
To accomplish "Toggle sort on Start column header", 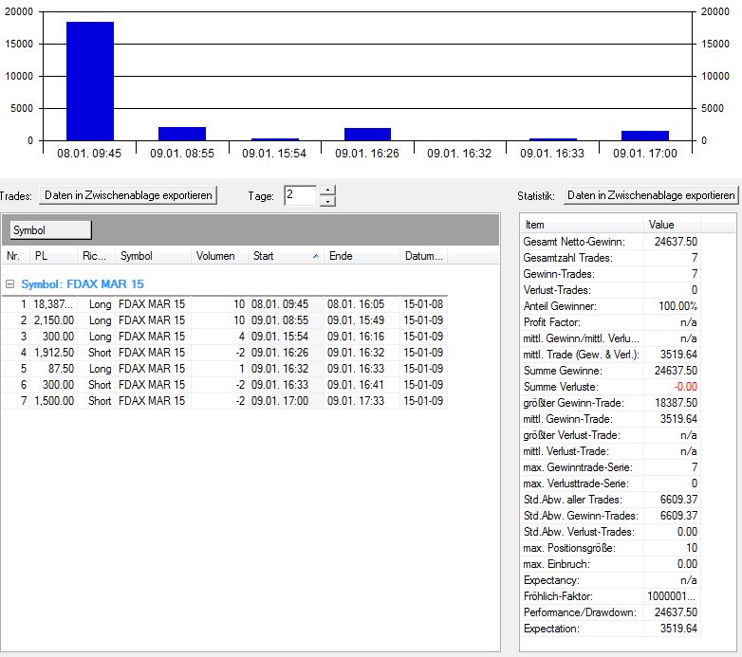I will pos(286,256).
